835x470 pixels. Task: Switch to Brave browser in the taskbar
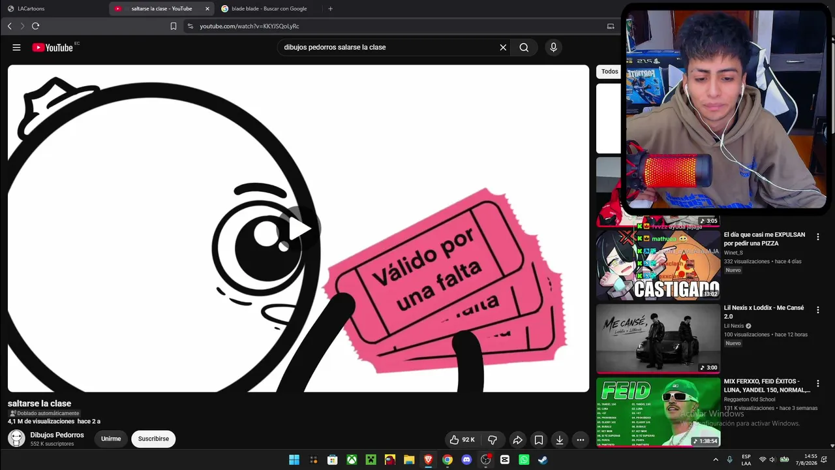click(x=428, y=460)
